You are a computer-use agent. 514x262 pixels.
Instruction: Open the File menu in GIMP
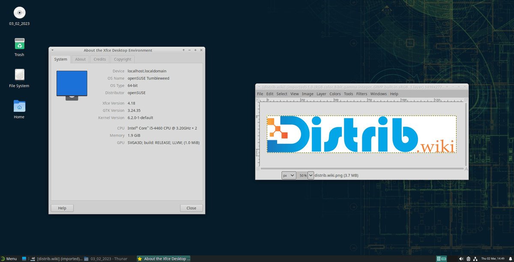tap(260, 94)
